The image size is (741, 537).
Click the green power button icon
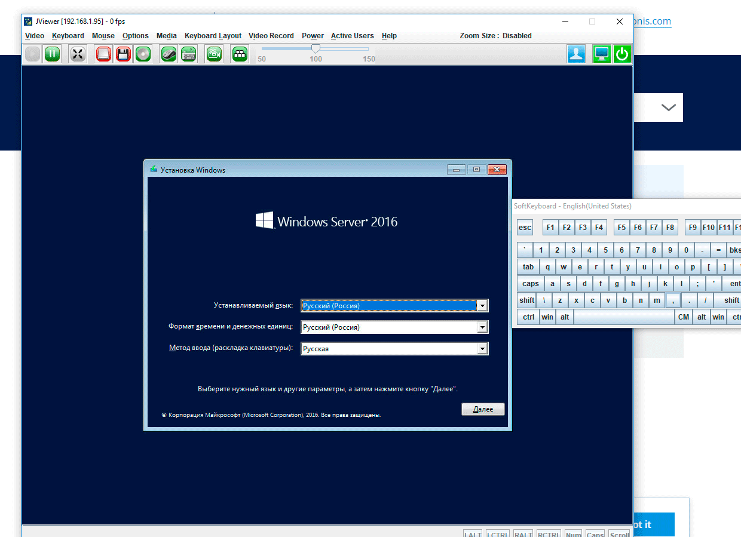622,54
